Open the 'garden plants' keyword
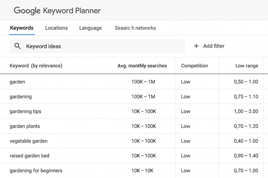 (x=25, y=126)
